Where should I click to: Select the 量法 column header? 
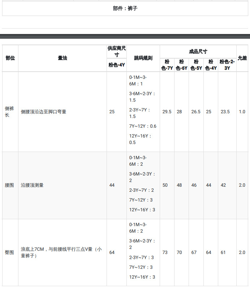tap(62, 58)
